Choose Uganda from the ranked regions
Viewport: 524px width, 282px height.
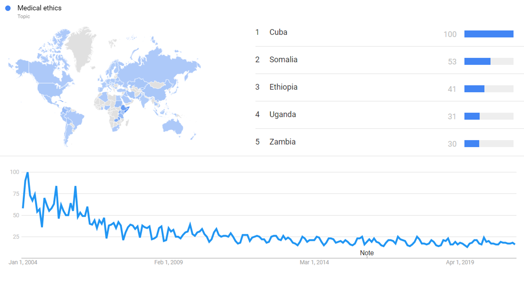click(x=282, y=114)
